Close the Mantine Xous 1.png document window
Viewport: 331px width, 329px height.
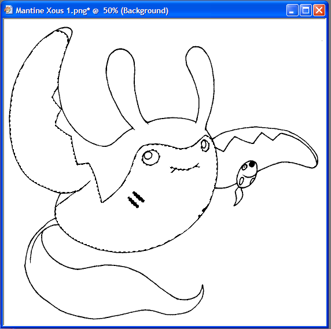(319, 10)
